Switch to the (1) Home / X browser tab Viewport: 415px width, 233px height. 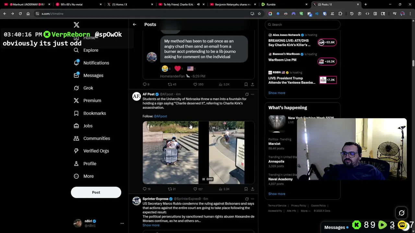[x=129, y=5]
